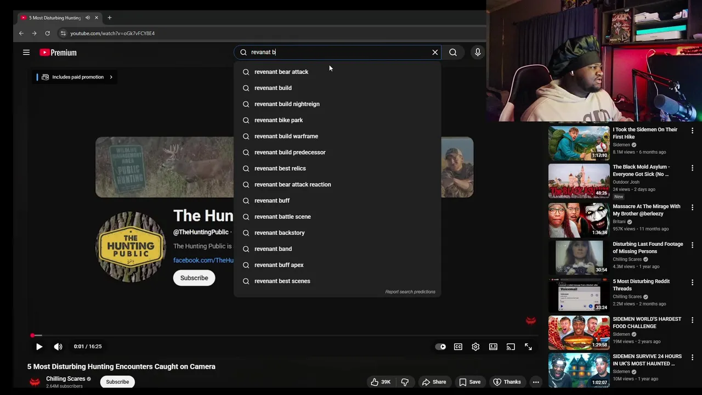Subscribe to Chilling Scares channel

[117, 382]
